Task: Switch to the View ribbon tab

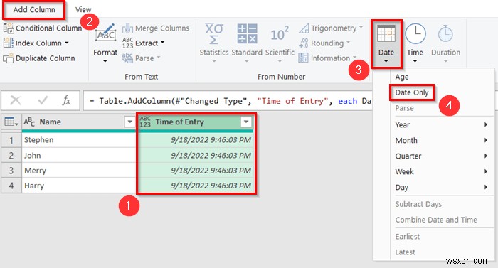Action: [x=83, y=10]
